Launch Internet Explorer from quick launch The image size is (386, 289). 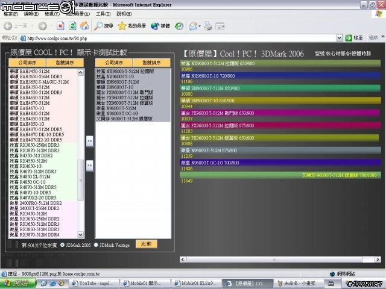point(52,284)
